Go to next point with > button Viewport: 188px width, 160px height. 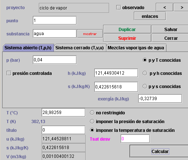point(181,7)
